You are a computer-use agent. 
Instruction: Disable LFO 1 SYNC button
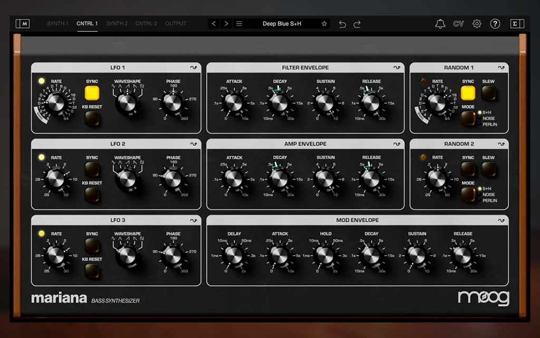click(x=92, y=93)
